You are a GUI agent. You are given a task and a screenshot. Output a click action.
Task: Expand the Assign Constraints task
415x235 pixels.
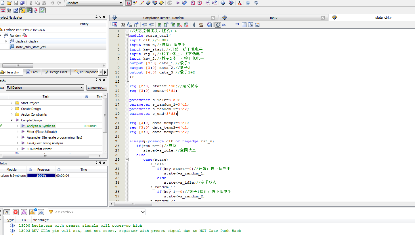pos(12,114)
